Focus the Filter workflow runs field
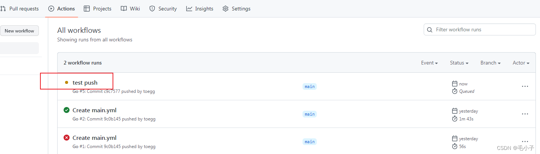 pos(482,29)
